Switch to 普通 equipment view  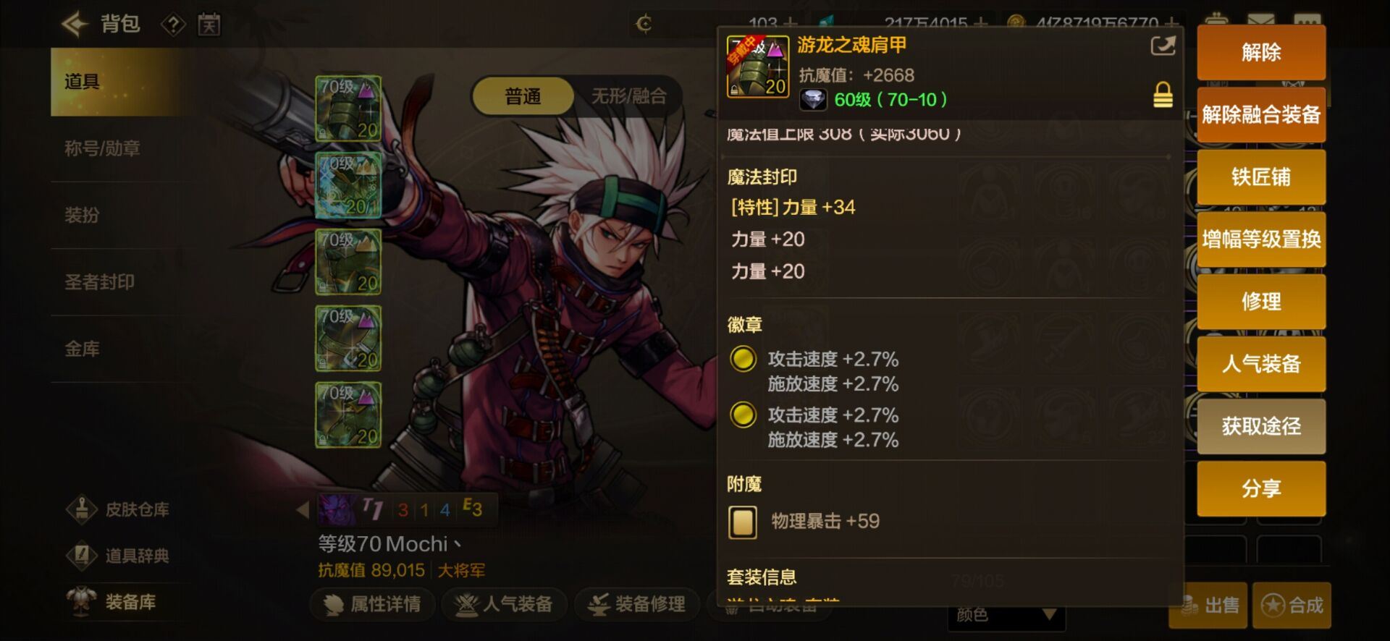tap(523, 96)
